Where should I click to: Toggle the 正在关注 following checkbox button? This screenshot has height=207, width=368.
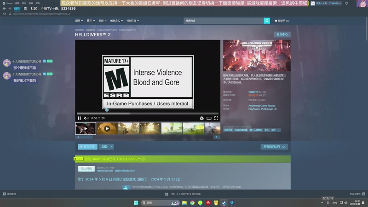click(x=87, y=147)
